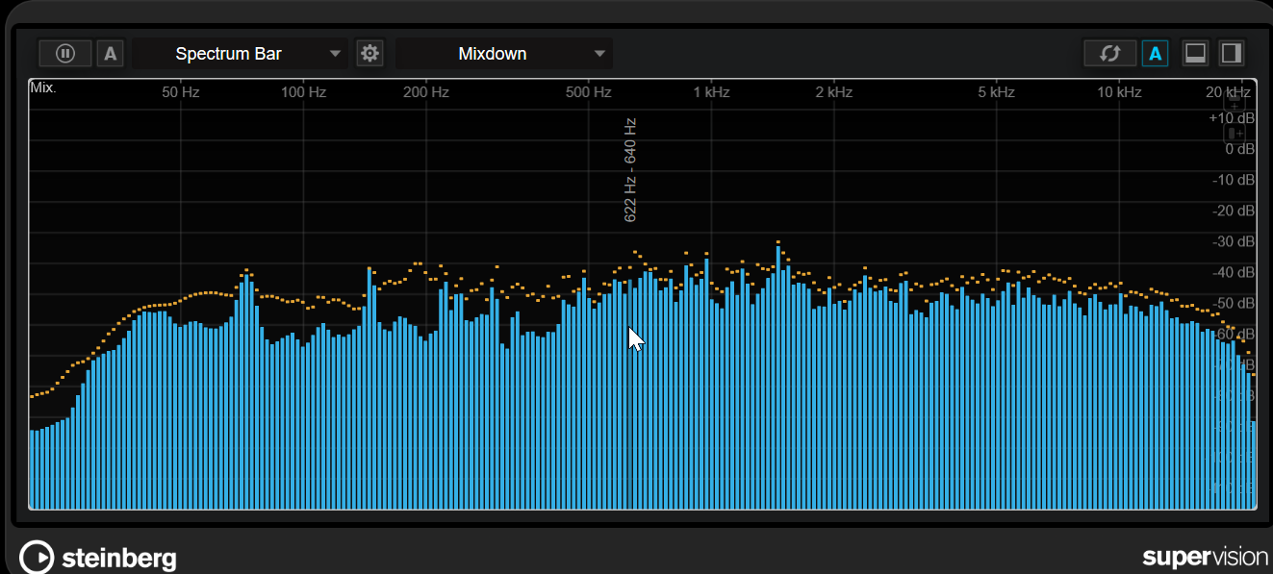Click the 50 Hz frequency axis label
Screen dimensions: 1273x574
(x=180, y=92)
